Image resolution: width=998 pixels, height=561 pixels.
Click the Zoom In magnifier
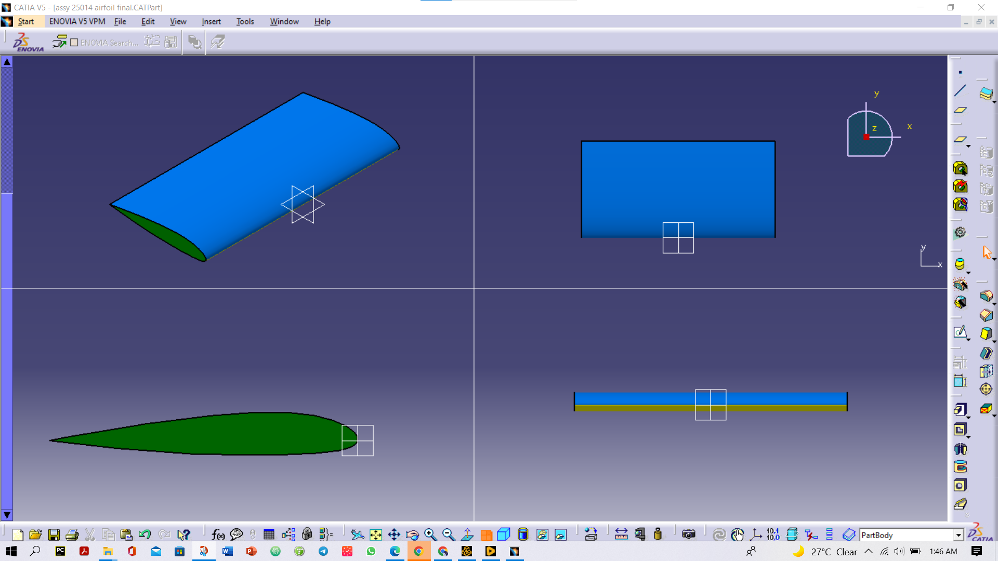point(430,535)
